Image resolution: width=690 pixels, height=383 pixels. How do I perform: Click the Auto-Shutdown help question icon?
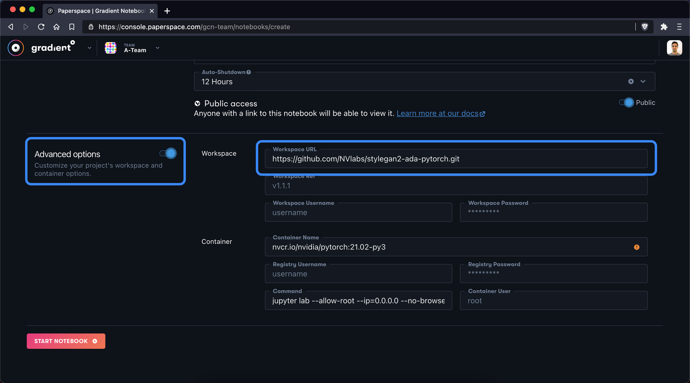(249, 72)
